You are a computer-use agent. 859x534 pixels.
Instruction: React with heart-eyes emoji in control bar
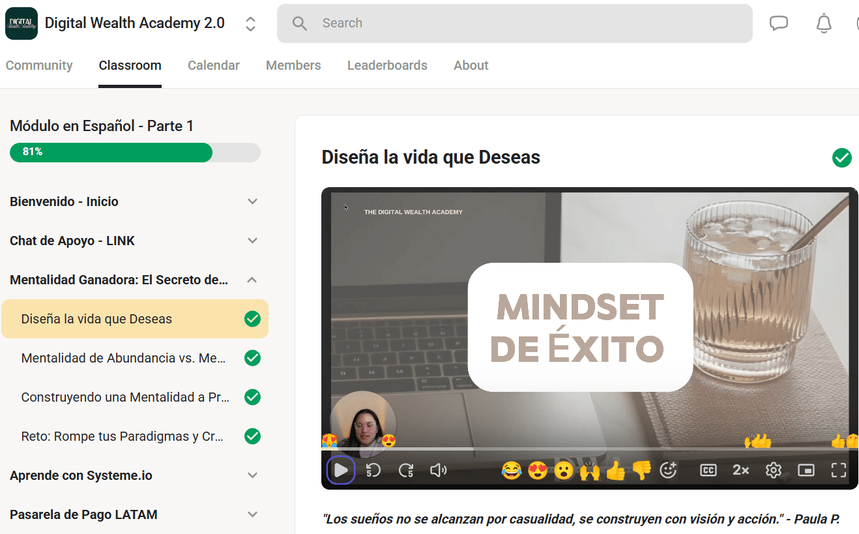[538, 470]
